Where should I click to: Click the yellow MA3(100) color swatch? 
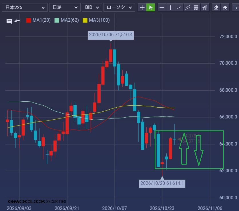(85, 20)
